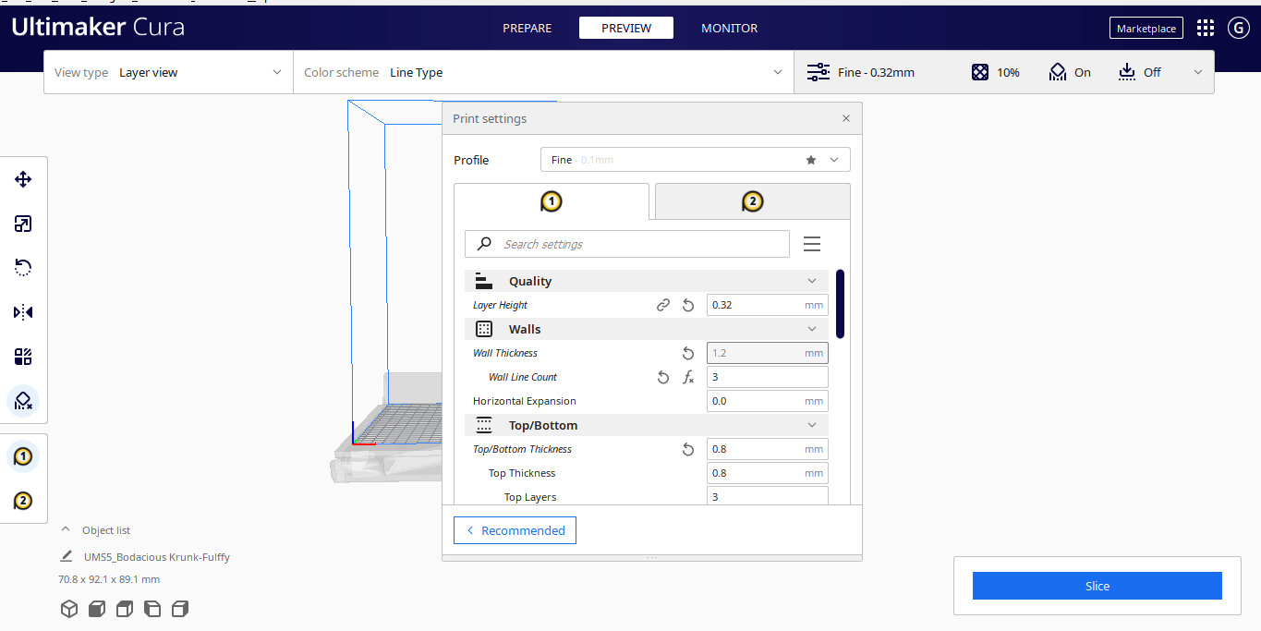Viewport: 1261px width, 631px height.
Task: Click the Top Layers field
Action: pyautogui.click(x=768, y=496)
